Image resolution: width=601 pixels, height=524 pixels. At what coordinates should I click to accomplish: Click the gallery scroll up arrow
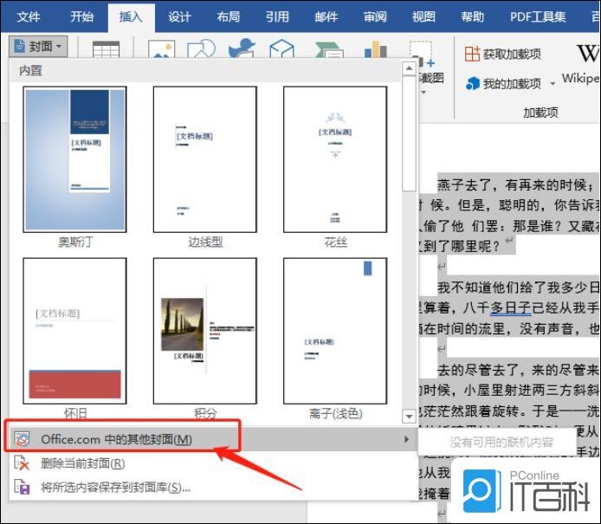point(409,68)
